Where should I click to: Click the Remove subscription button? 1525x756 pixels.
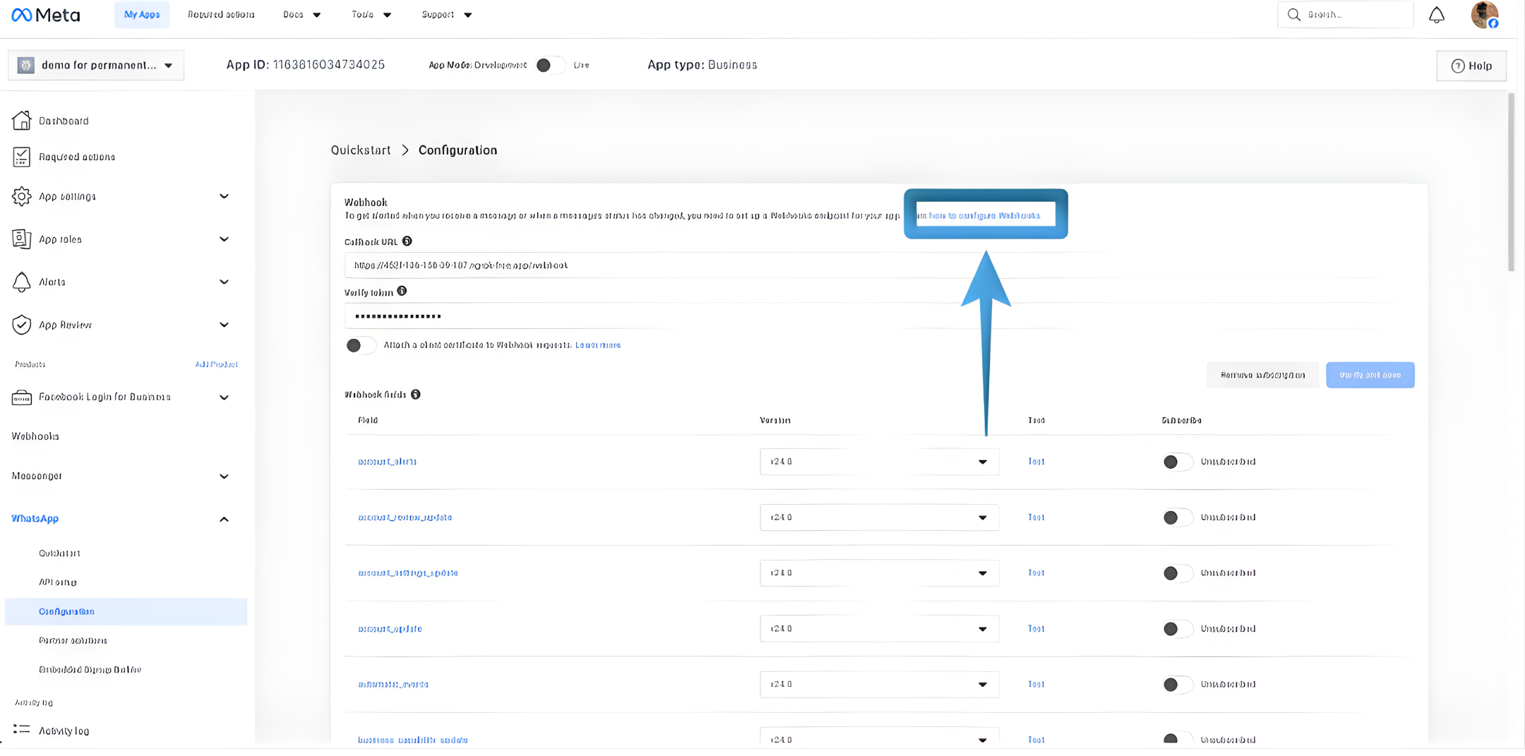pyautogui.click(x=1262, y=375)
